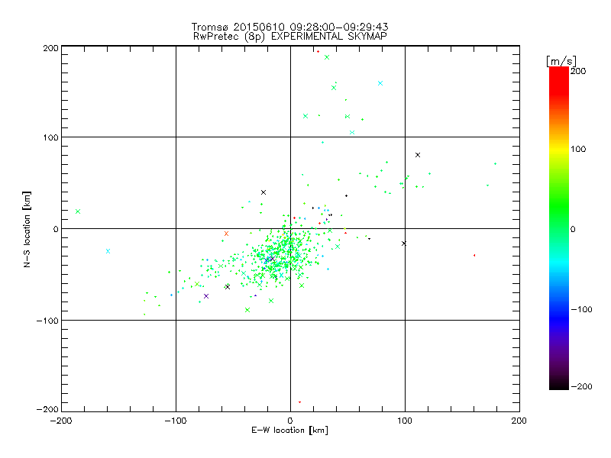Select the cyan X marker in upper right
The image size is (611, 458).
pyautogui.click(x=380, y=83)
